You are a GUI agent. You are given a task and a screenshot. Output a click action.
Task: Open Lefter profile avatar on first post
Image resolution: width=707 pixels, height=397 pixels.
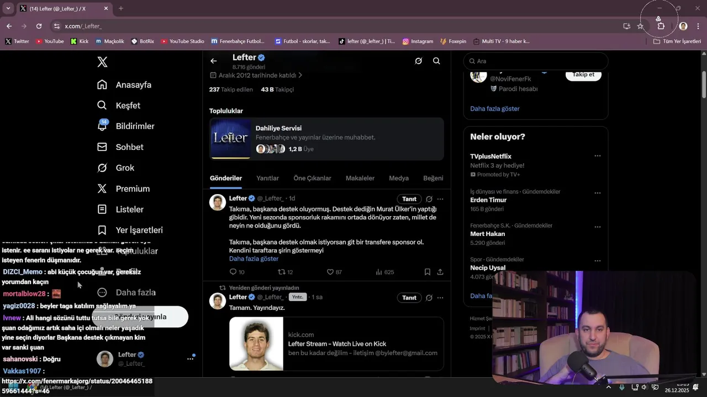218,202
